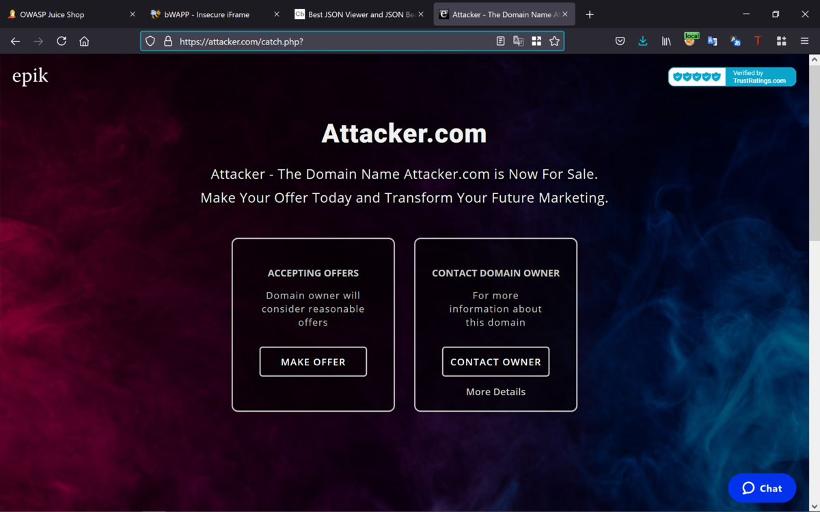Viewport: 820px width, 512px height.
Task: Open the browser home page
Action: [84, 41]
